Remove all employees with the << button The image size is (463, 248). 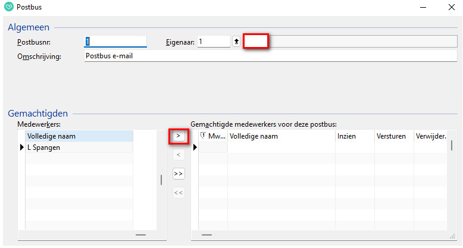(179, 193)
